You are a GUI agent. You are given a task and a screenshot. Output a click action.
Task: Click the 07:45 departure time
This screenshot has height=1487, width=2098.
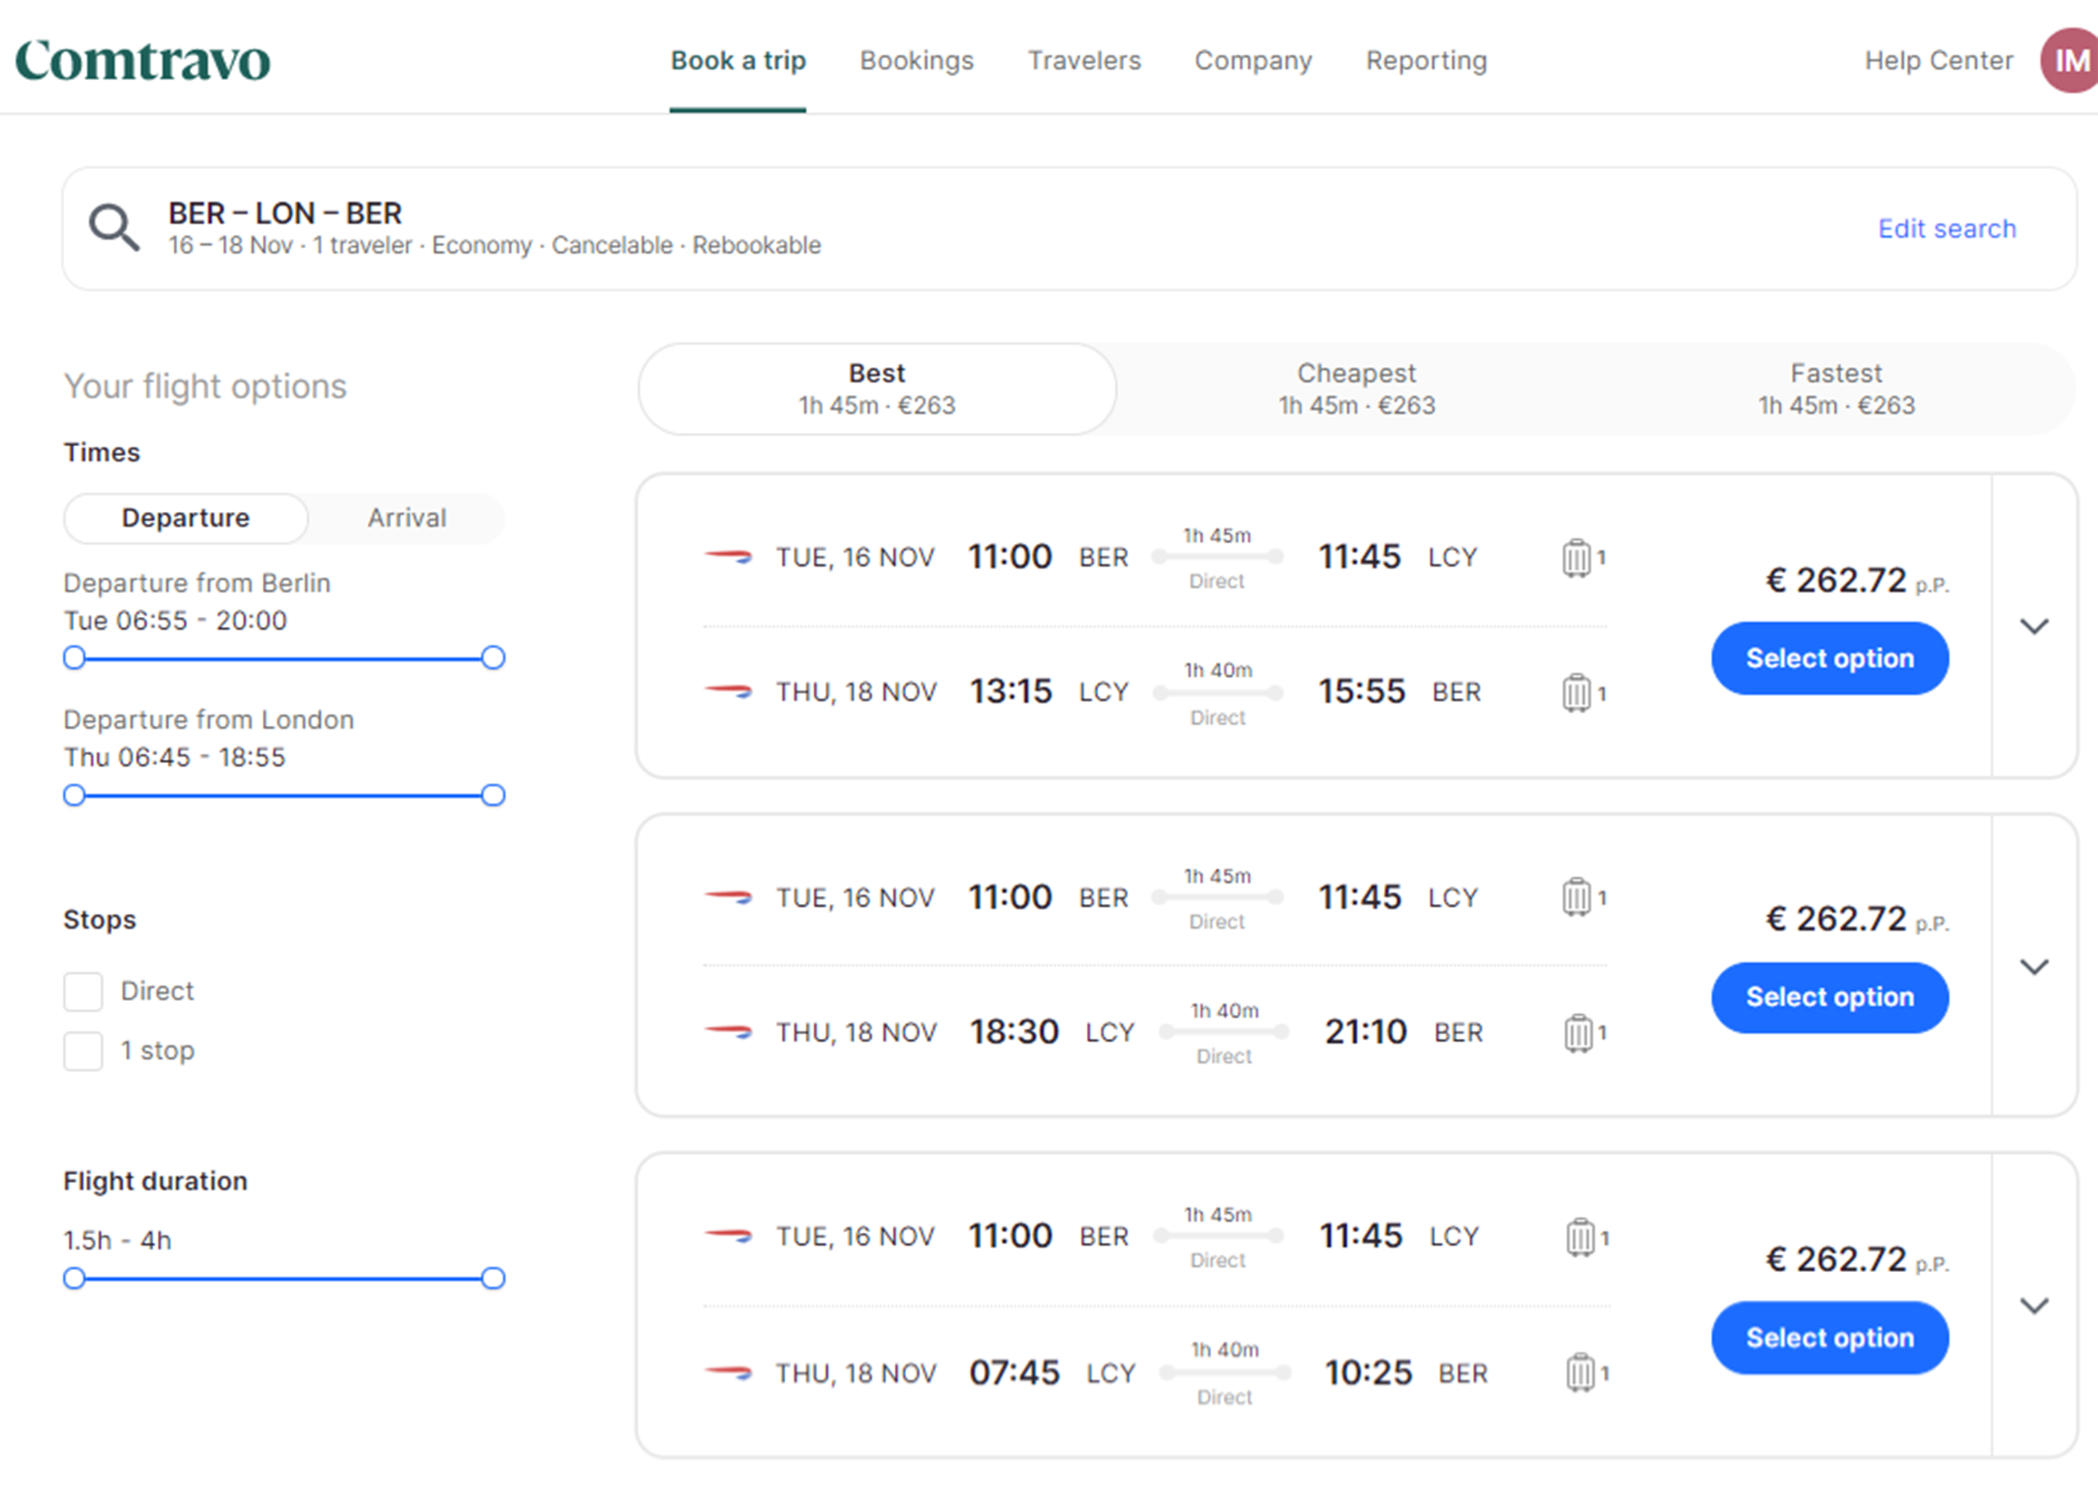point(1014,1373)
